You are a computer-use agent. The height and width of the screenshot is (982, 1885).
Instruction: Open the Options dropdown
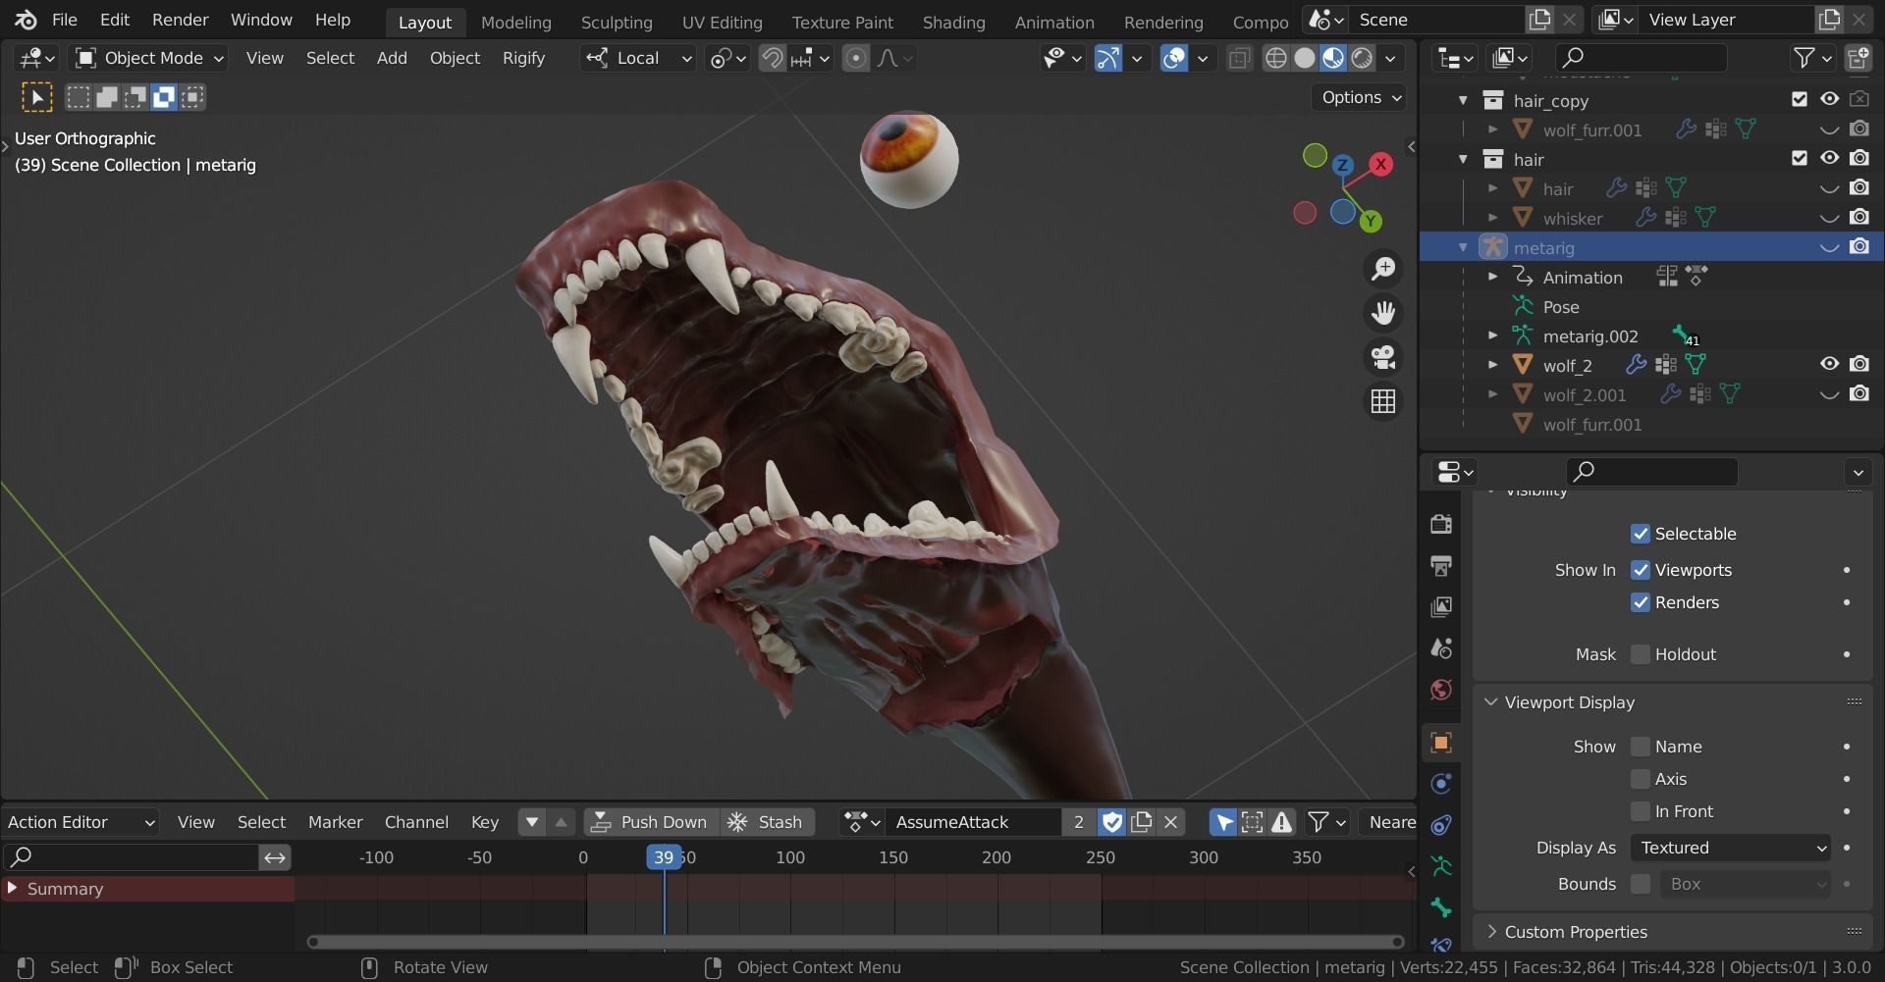[1360, 97]
